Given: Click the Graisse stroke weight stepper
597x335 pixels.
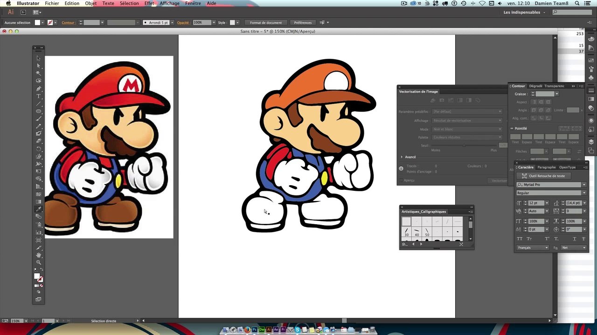Looking at the screenshot, I should pyautogui.click(x=533, y=94).
